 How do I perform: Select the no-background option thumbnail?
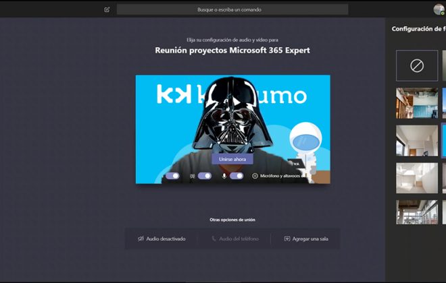417,65
